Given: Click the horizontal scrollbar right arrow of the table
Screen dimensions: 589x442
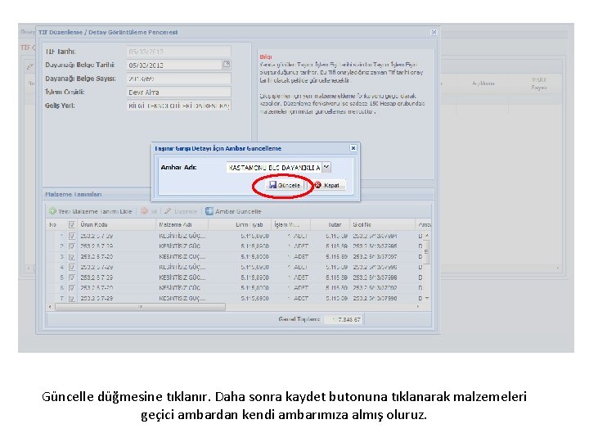Looking at the screenshot, I should pyautogui.click(x=418, y=307).
